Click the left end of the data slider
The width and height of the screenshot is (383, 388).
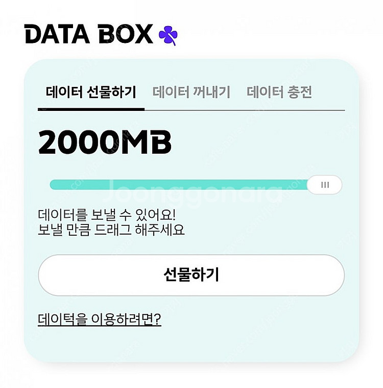[53, 185]
